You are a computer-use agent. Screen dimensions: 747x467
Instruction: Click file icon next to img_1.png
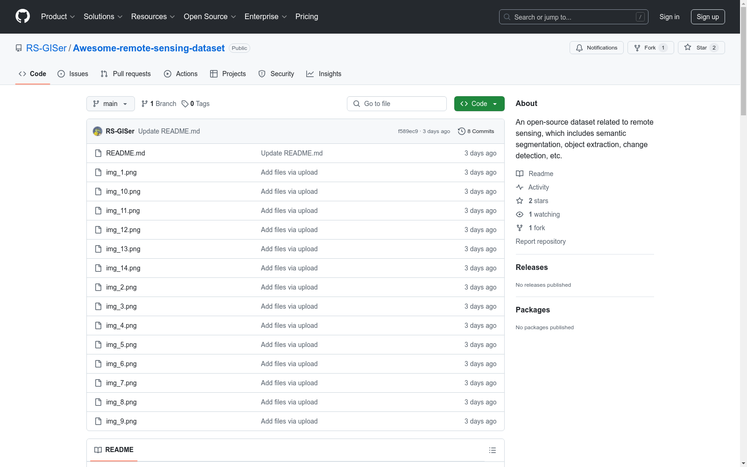pyautogui.click(x=98, y=172)
